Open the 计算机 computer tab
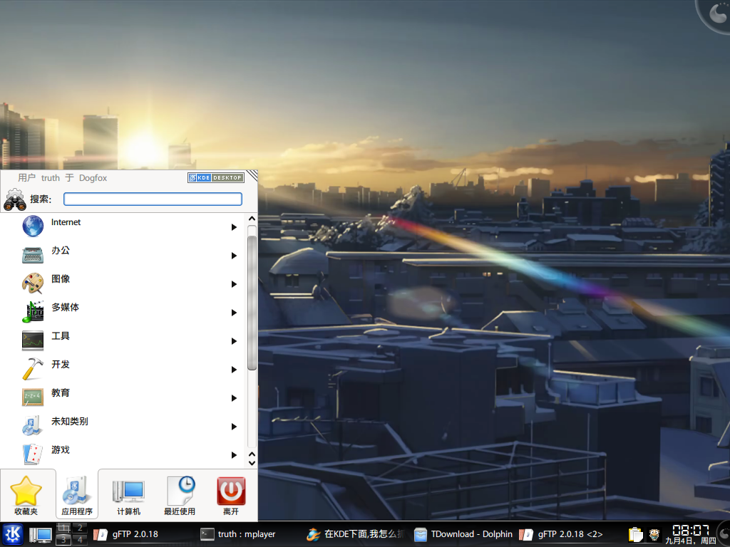Image resolution: width=730 pixels, height=547 pixels. (128, 495)
